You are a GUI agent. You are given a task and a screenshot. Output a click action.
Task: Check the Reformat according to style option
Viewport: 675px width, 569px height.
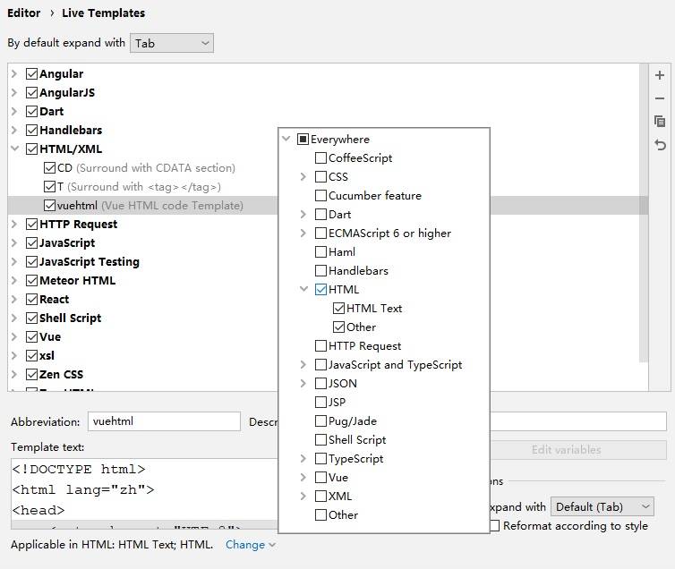click(494, 526)
